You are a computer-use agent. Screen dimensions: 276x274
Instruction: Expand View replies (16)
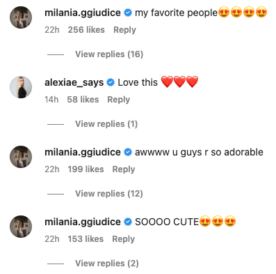(x=109, y=54)
